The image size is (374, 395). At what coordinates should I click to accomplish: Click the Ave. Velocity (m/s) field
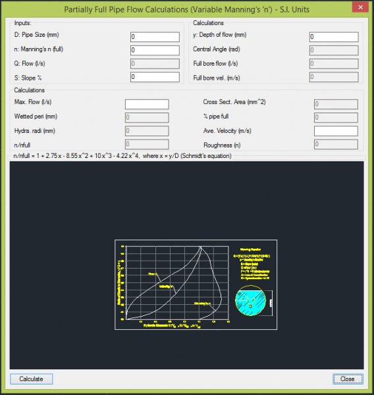pyautogui.click(x=336, y=131)
